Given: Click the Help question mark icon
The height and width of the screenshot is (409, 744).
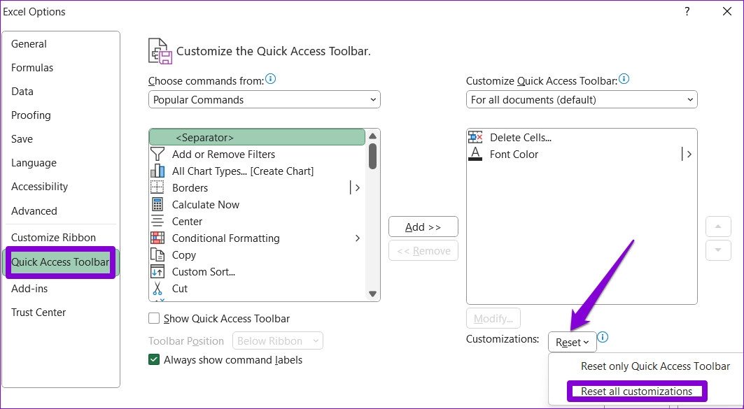Looking at the screenshot, I should [x=687, y=11].
